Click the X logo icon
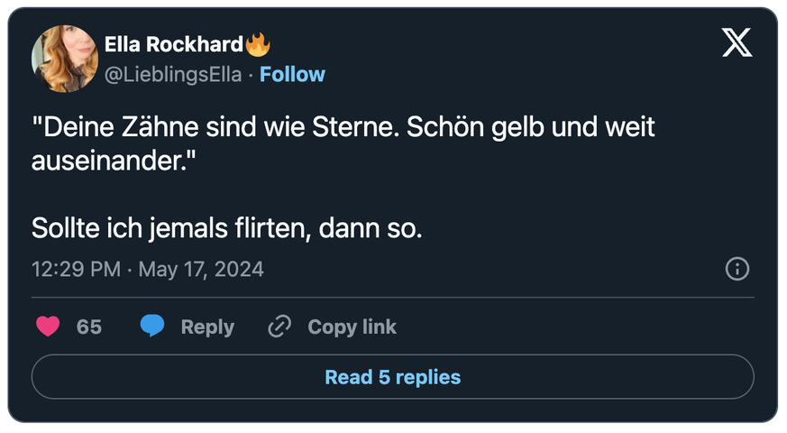Screen dimensions: 787x433 click(x=737, y=43)
